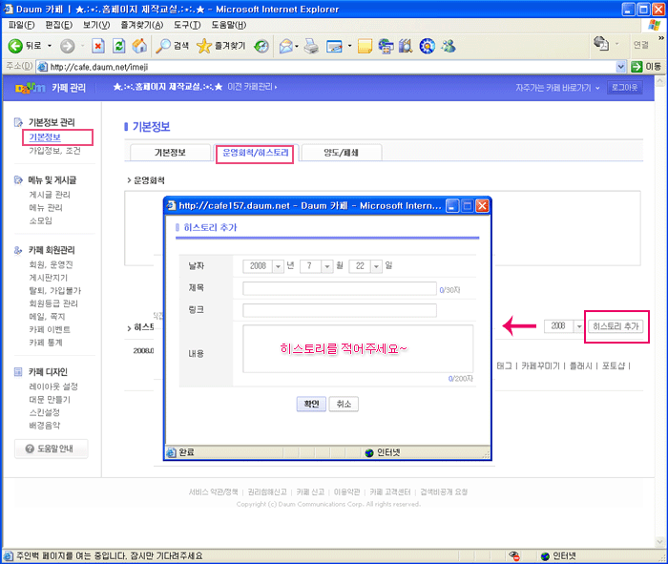Click the blue round gear toolbar icon
Screen dimensions: 668x564
tap(427, 46)
